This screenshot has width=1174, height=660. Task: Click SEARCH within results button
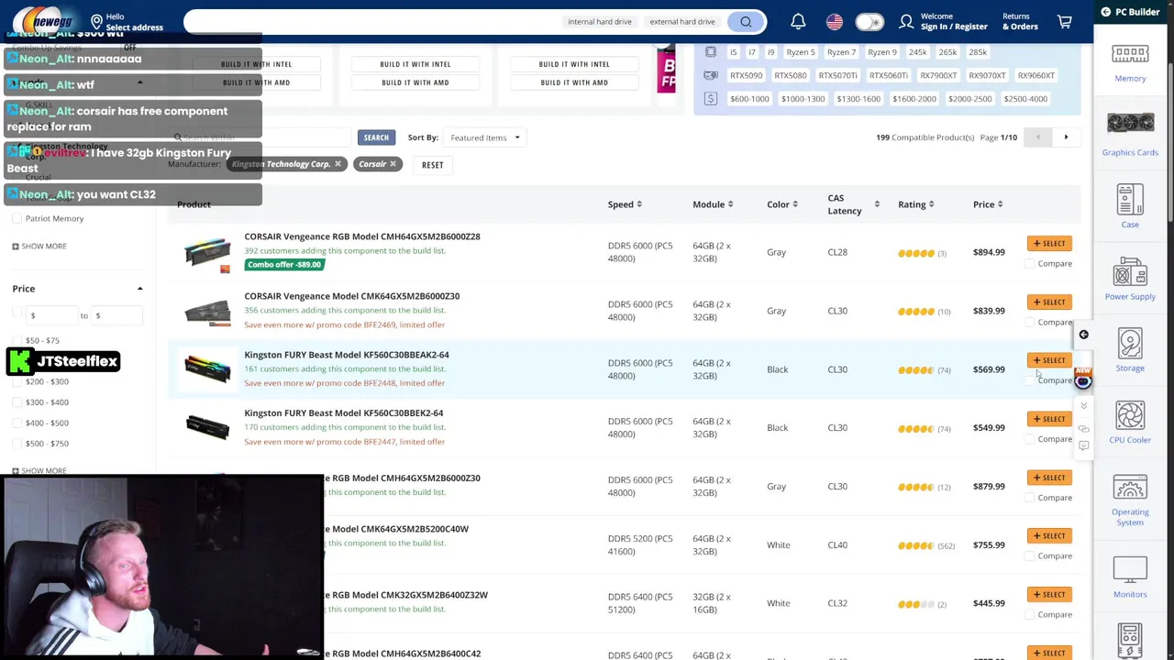pos(376,137)
